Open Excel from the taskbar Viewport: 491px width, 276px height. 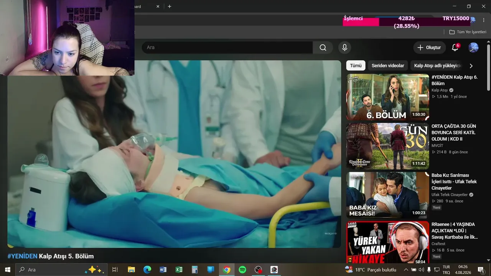coord(179,269)
